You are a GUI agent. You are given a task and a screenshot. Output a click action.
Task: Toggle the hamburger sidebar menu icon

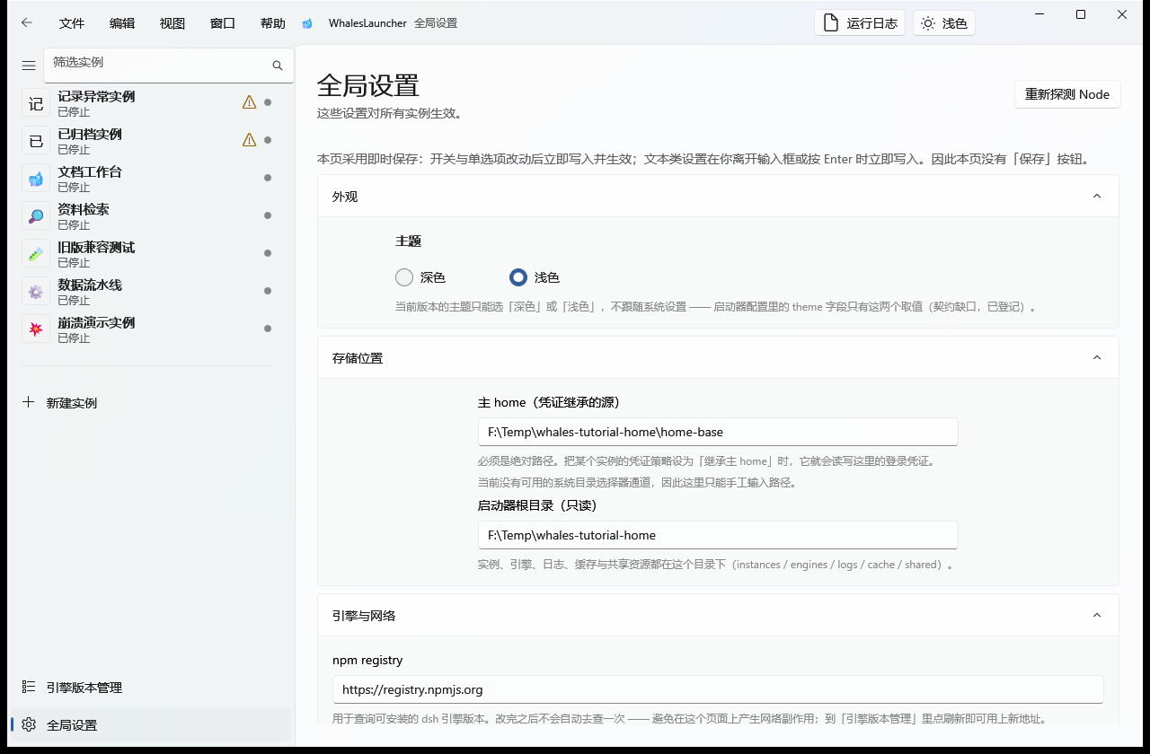click(29, 66)
